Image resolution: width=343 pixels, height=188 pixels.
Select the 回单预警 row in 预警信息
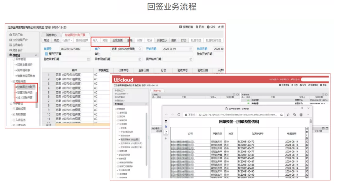pos(284,100)
